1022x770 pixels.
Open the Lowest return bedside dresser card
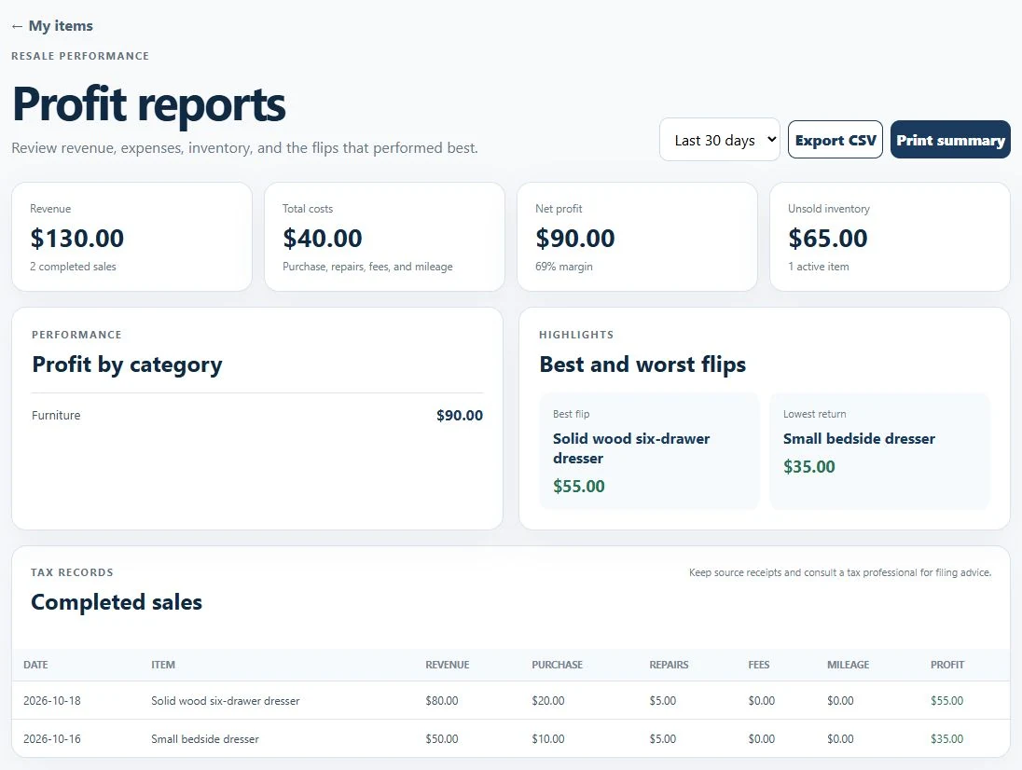tap(879, 450)
